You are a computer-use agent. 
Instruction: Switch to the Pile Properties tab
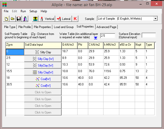click(42, 27)
